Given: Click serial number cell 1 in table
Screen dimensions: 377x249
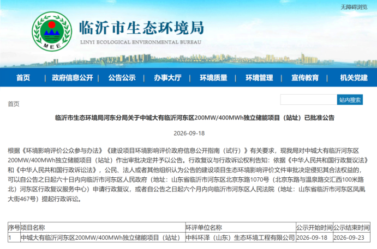Looking at the screenshot, I should click(14, 238).
